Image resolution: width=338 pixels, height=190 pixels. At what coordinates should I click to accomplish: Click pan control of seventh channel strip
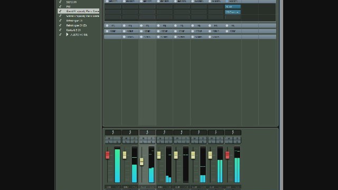(216, 132)
